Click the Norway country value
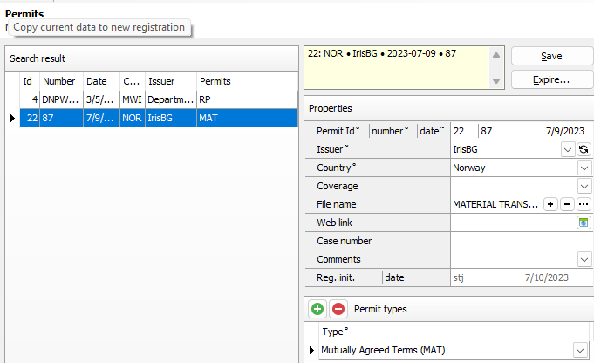 click(x=469, y=168)
